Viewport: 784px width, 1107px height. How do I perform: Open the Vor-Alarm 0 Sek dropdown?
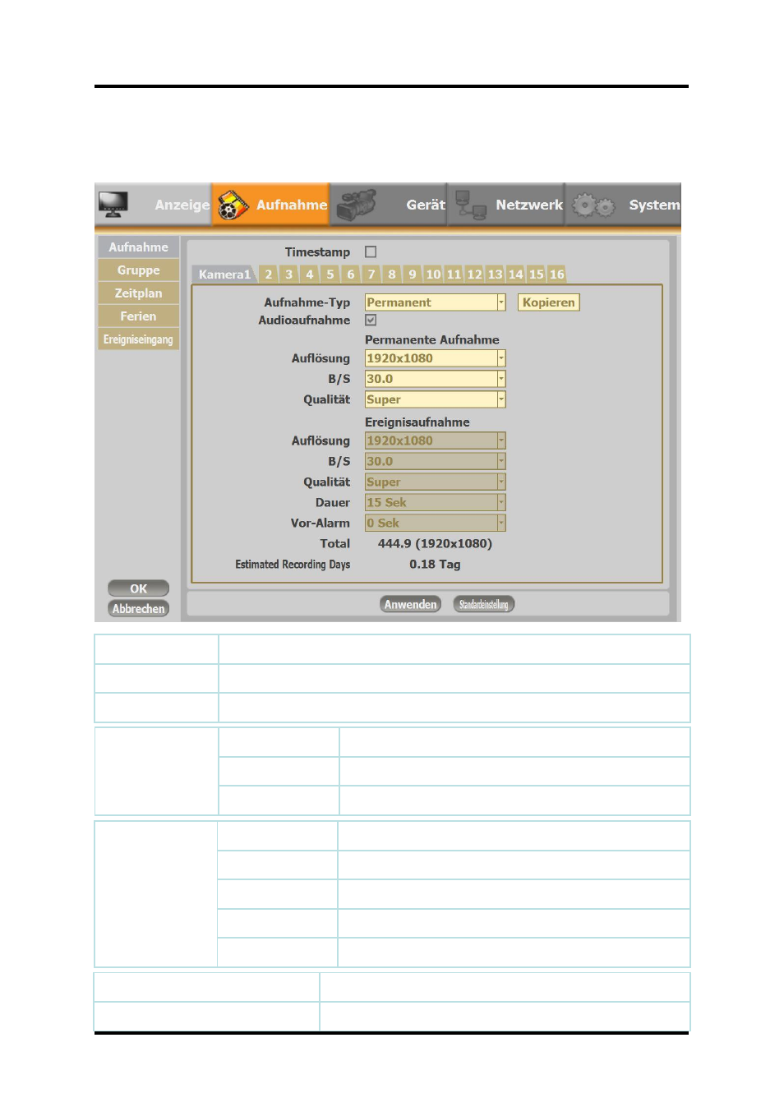pos(435,523)
